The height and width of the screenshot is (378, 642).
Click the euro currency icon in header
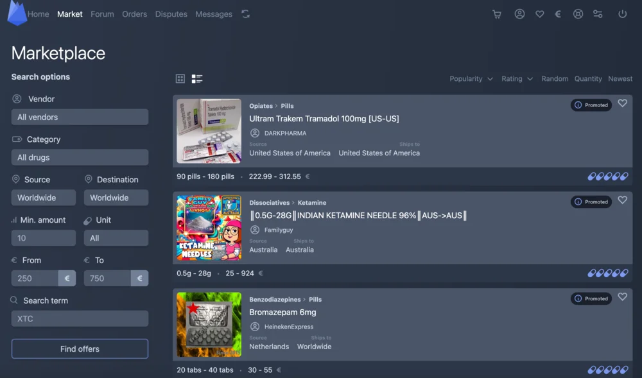(x=558, y=14)
